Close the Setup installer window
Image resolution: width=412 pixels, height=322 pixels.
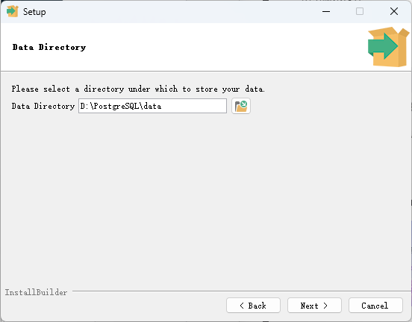[x=394, y=11]
